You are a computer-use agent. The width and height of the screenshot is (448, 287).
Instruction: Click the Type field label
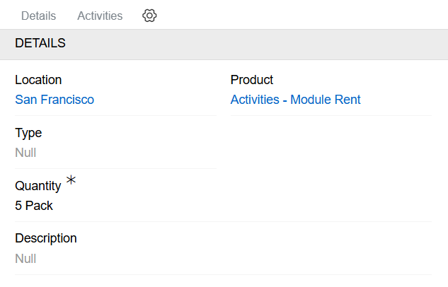pyautogui.click(x=28, y=133)
